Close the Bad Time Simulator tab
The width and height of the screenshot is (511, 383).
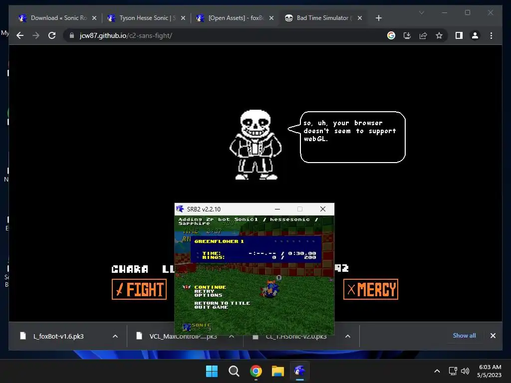tap(359, 18)
